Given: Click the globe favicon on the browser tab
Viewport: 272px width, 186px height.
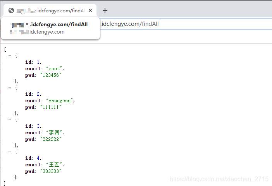Looking at the screenshot, I should [11, 10].
